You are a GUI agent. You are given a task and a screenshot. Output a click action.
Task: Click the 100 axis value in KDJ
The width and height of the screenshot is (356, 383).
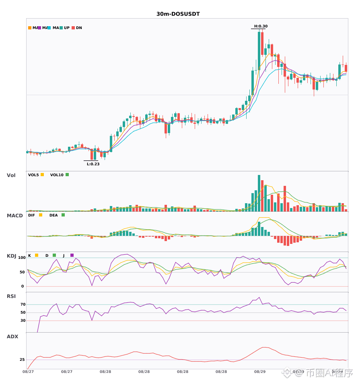[x=22, y=258]
